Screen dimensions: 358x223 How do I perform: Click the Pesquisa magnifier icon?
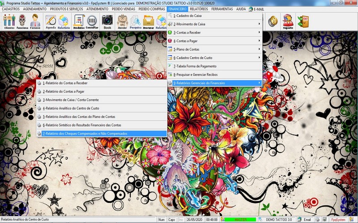136,21
